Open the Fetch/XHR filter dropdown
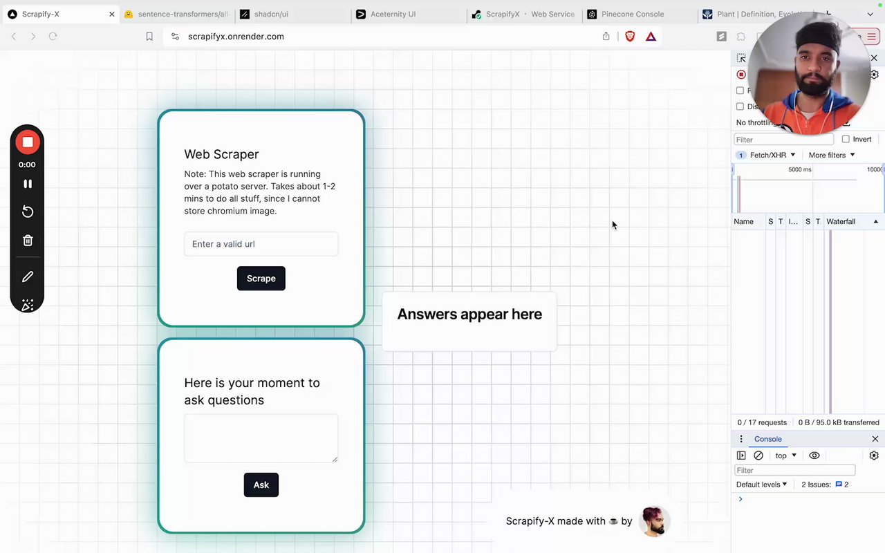Viewport: 885px width, 553px height. 772,155
